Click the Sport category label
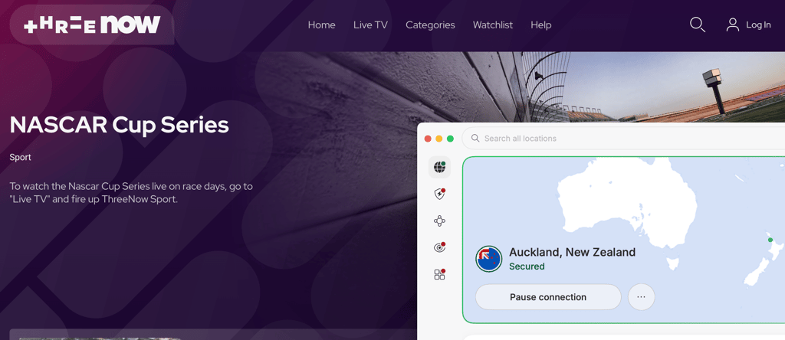Image resolution: width=785 pixels, height=340 pixels. click(20, 158)
